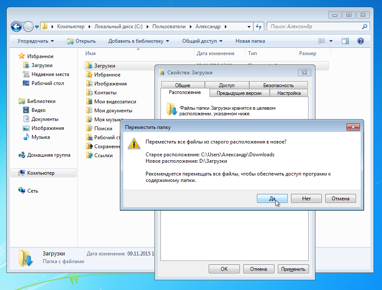Switch to the 'Доступ' tab in Properties
The image size is (382, 290).
tap(227, 85)
